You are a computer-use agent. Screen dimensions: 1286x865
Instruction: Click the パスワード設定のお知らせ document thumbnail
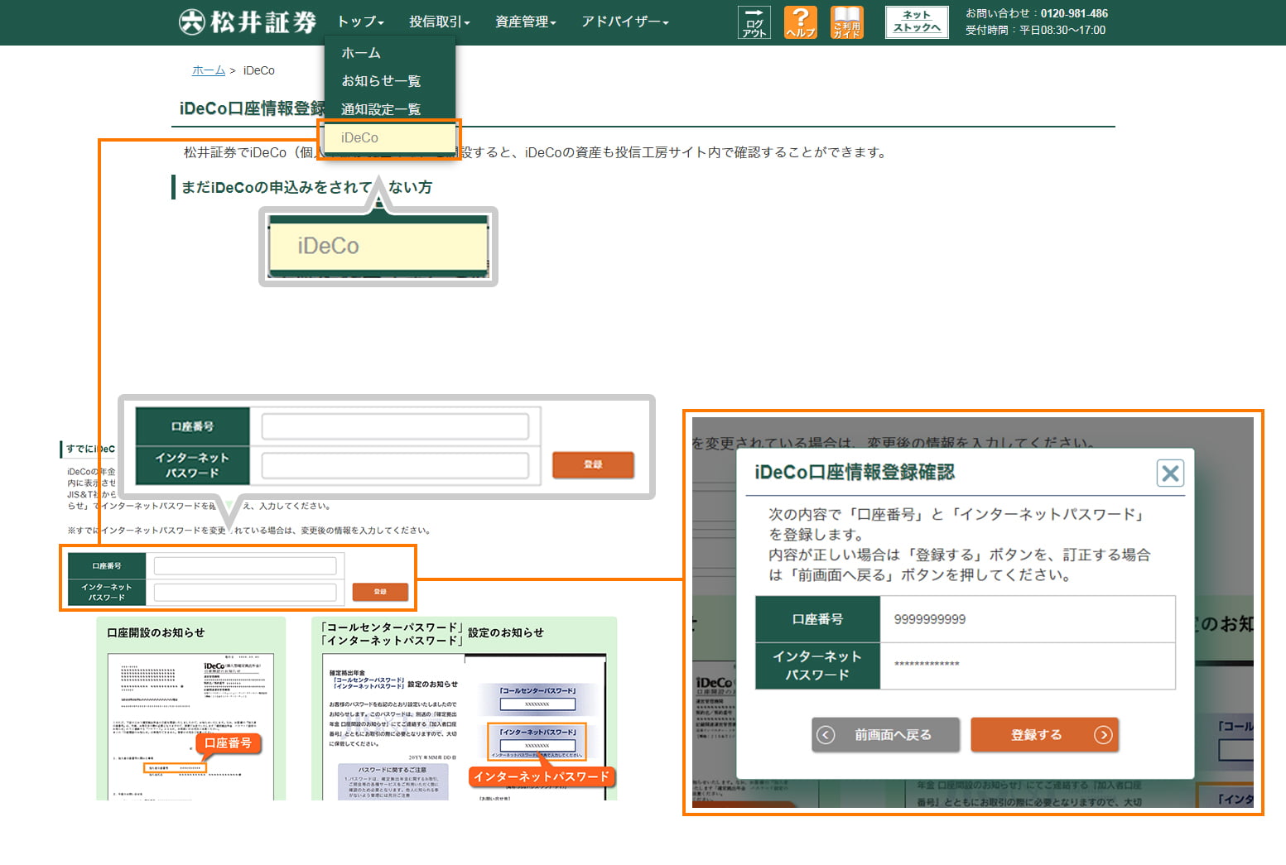[x=464, y=727]
